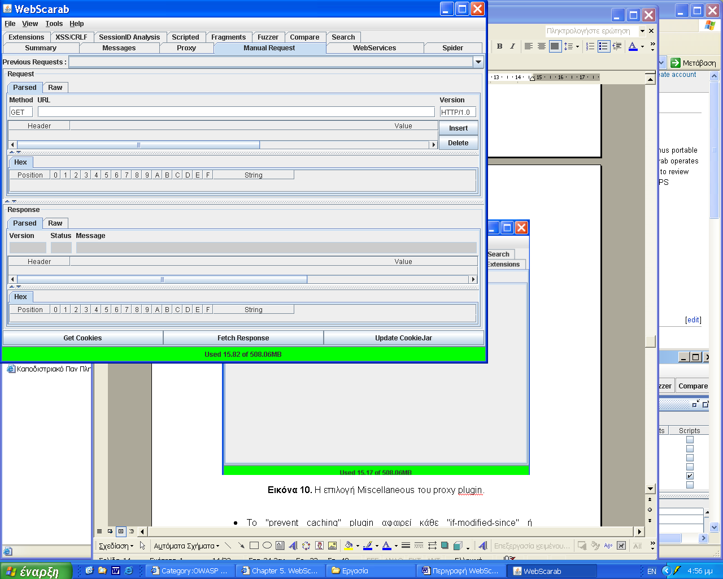Select the Arrow tool in Drawing toolbar

[x=241, y=546]
